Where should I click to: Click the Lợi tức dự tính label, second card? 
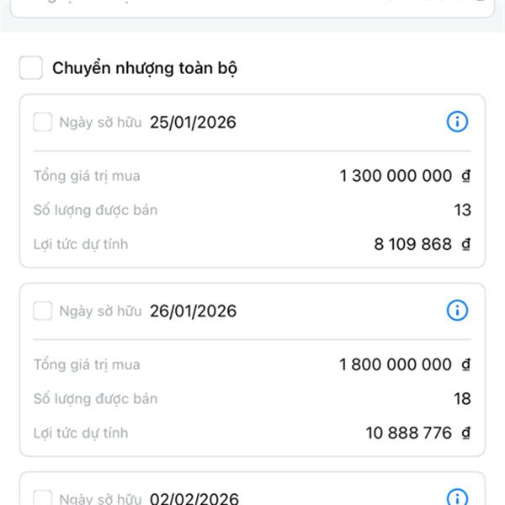tap(81, 433)
